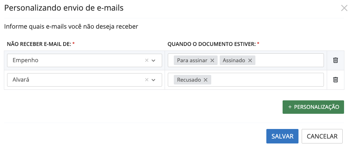The height and width of the screenshot is (147, 349).
Task: Remove the 'Recusado' tag
Action: (x=205, y=80)
